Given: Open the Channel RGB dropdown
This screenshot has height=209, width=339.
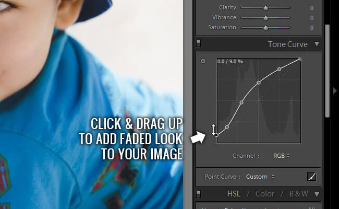Looking at the screenshot, I should pos(281,156).
